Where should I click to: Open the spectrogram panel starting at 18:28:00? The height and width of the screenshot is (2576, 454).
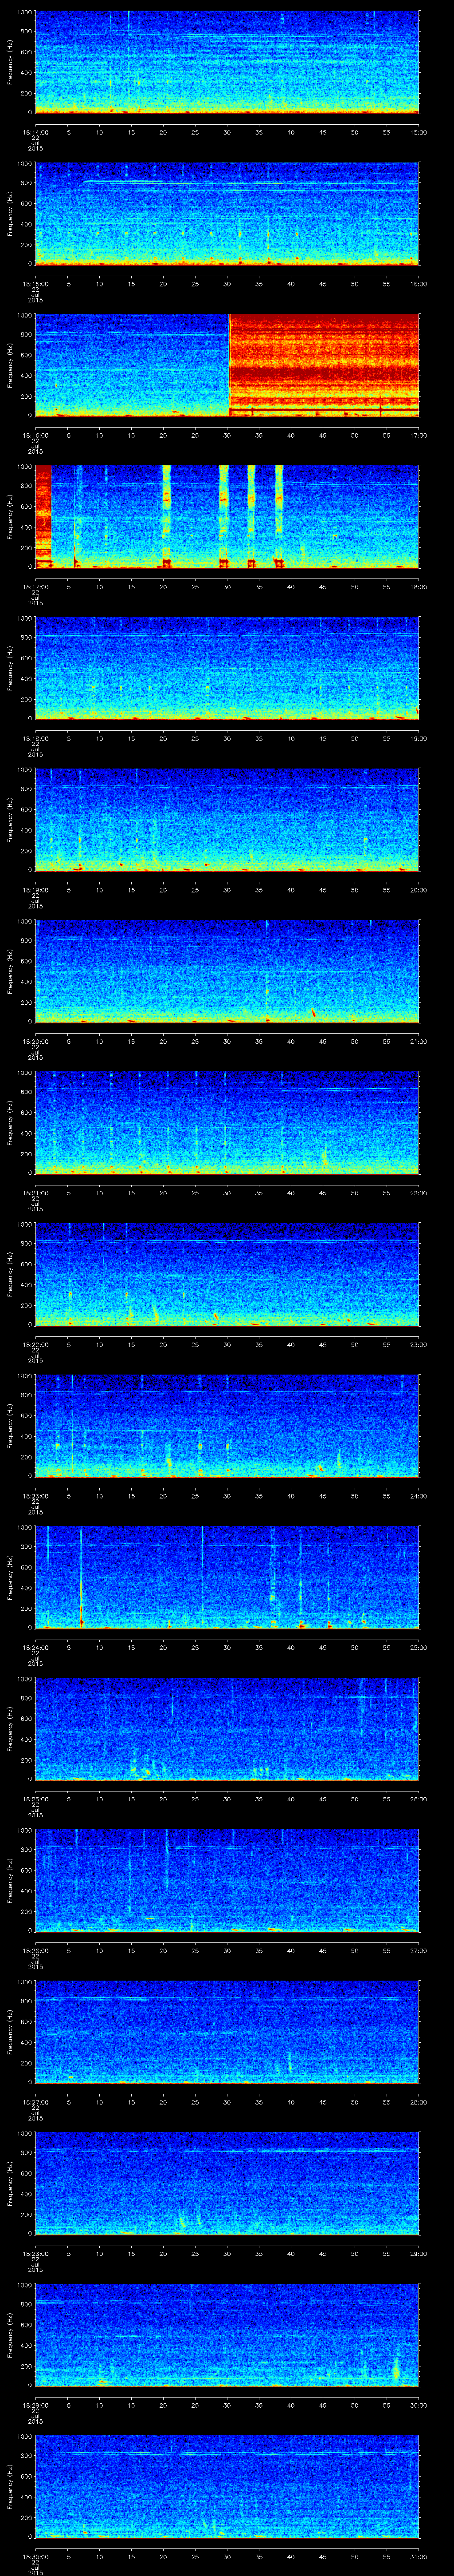pos(227,2184)
